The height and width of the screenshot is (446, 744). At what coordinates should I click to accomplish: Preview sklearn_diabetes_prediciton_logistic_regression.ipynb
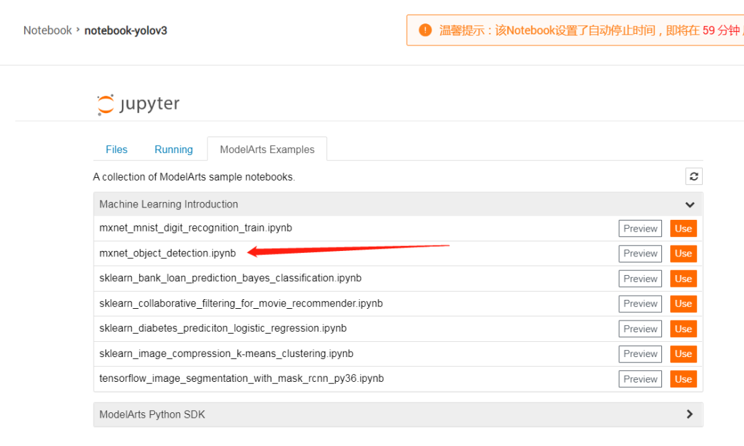640,329
